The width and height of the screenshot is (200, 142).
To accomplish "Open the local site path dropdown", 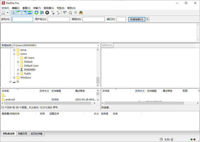I will (x=98, y=45).
